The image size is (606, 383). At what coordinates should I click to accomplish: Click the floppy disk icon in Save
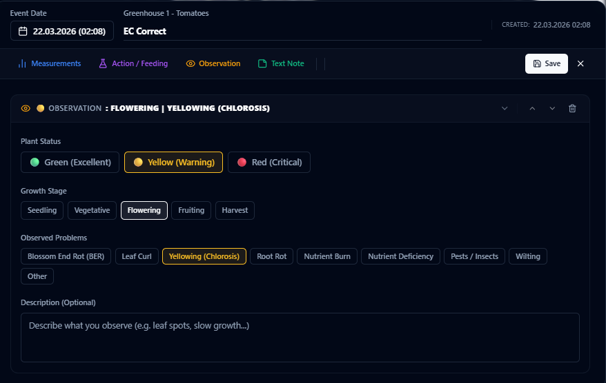(x=537, y=63)
